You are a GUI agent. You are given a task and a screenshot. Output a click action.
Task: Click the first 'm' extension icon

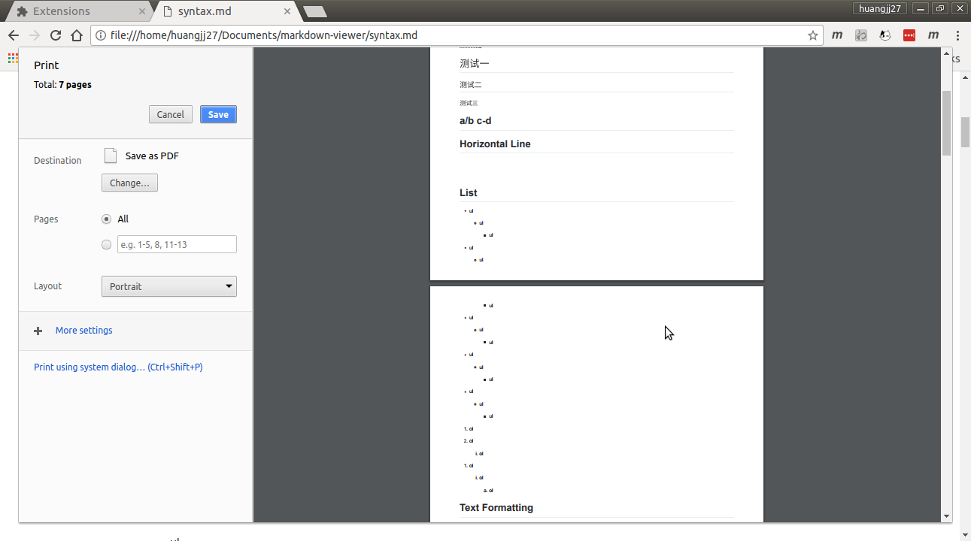coord(837,35)
